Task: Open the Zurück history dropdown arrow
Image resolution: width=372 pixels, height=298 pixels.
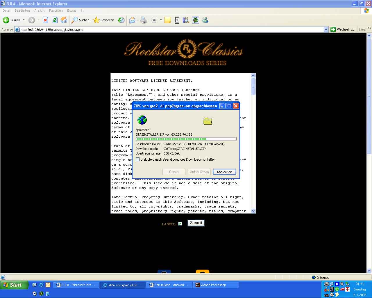Action: tap(24, 20)
